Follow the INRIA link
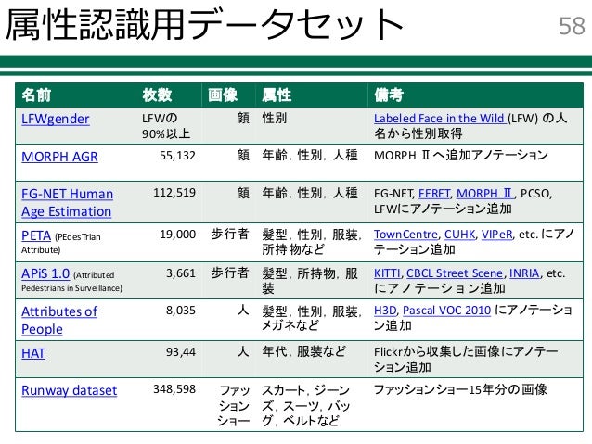592x444 pixels. tap(524, 273)
